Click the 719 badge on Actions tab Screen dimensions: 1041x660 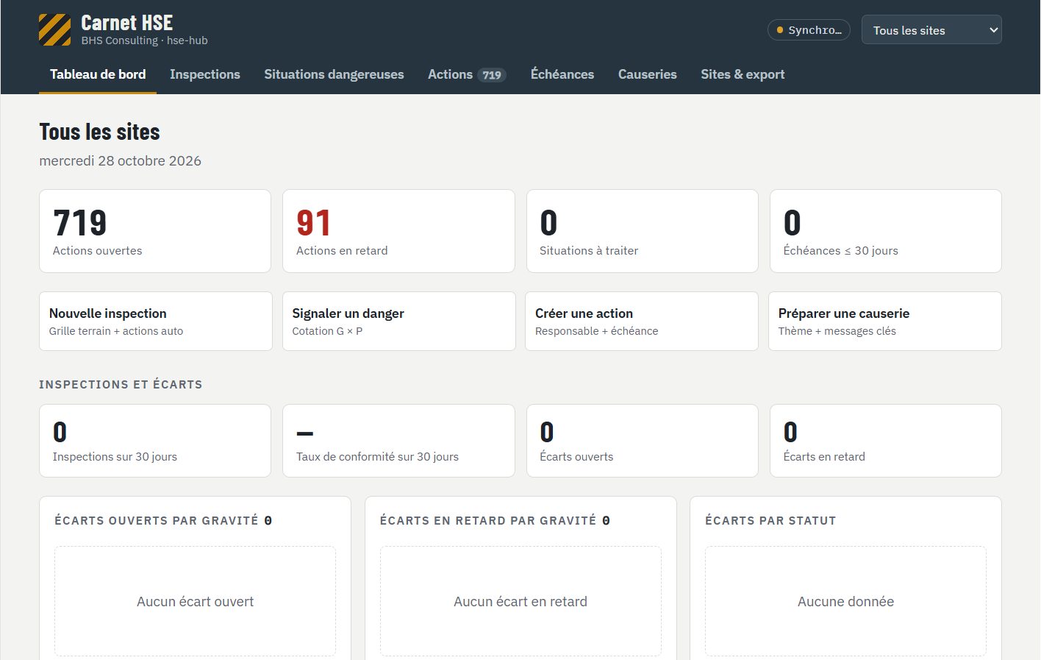pyautogui.click(x=492, y=75)
